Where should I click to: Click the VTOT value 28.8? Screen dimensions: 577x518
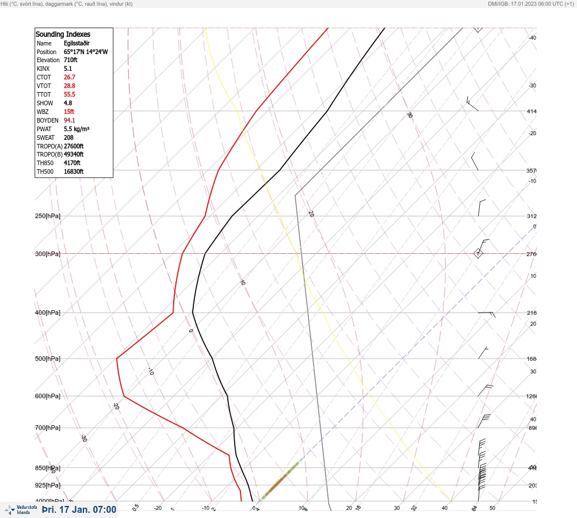pyautogui.click(x=69, y=86)
